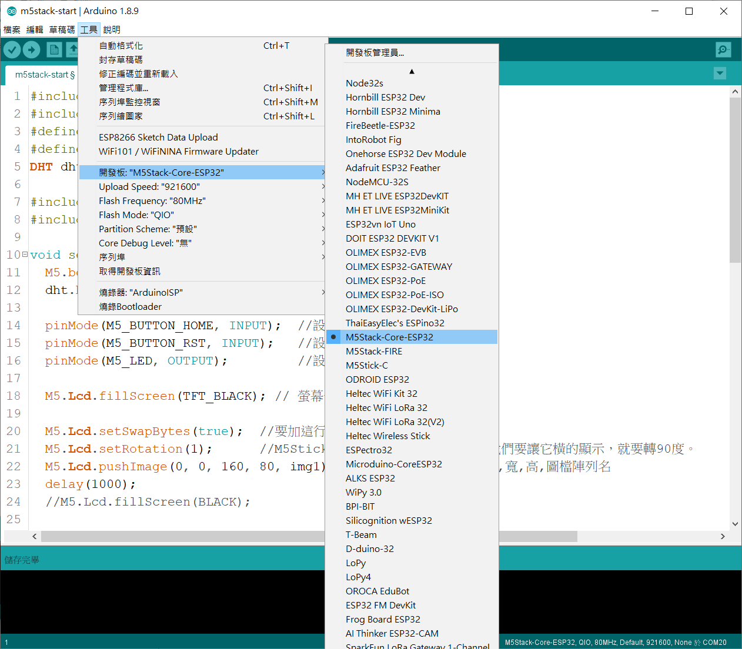Select DOIT ESP32 DEVKIT V1 board

(412, 238)
